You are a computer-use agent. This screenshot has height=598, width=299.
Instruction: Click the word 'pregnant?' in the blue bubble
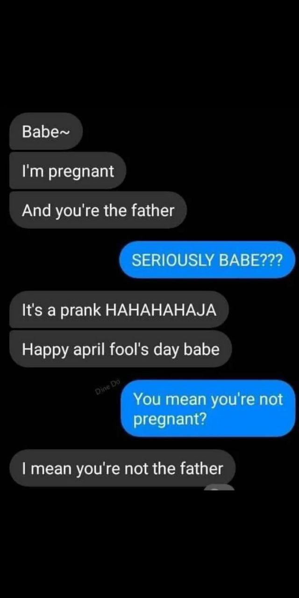(x=170, y=419)
